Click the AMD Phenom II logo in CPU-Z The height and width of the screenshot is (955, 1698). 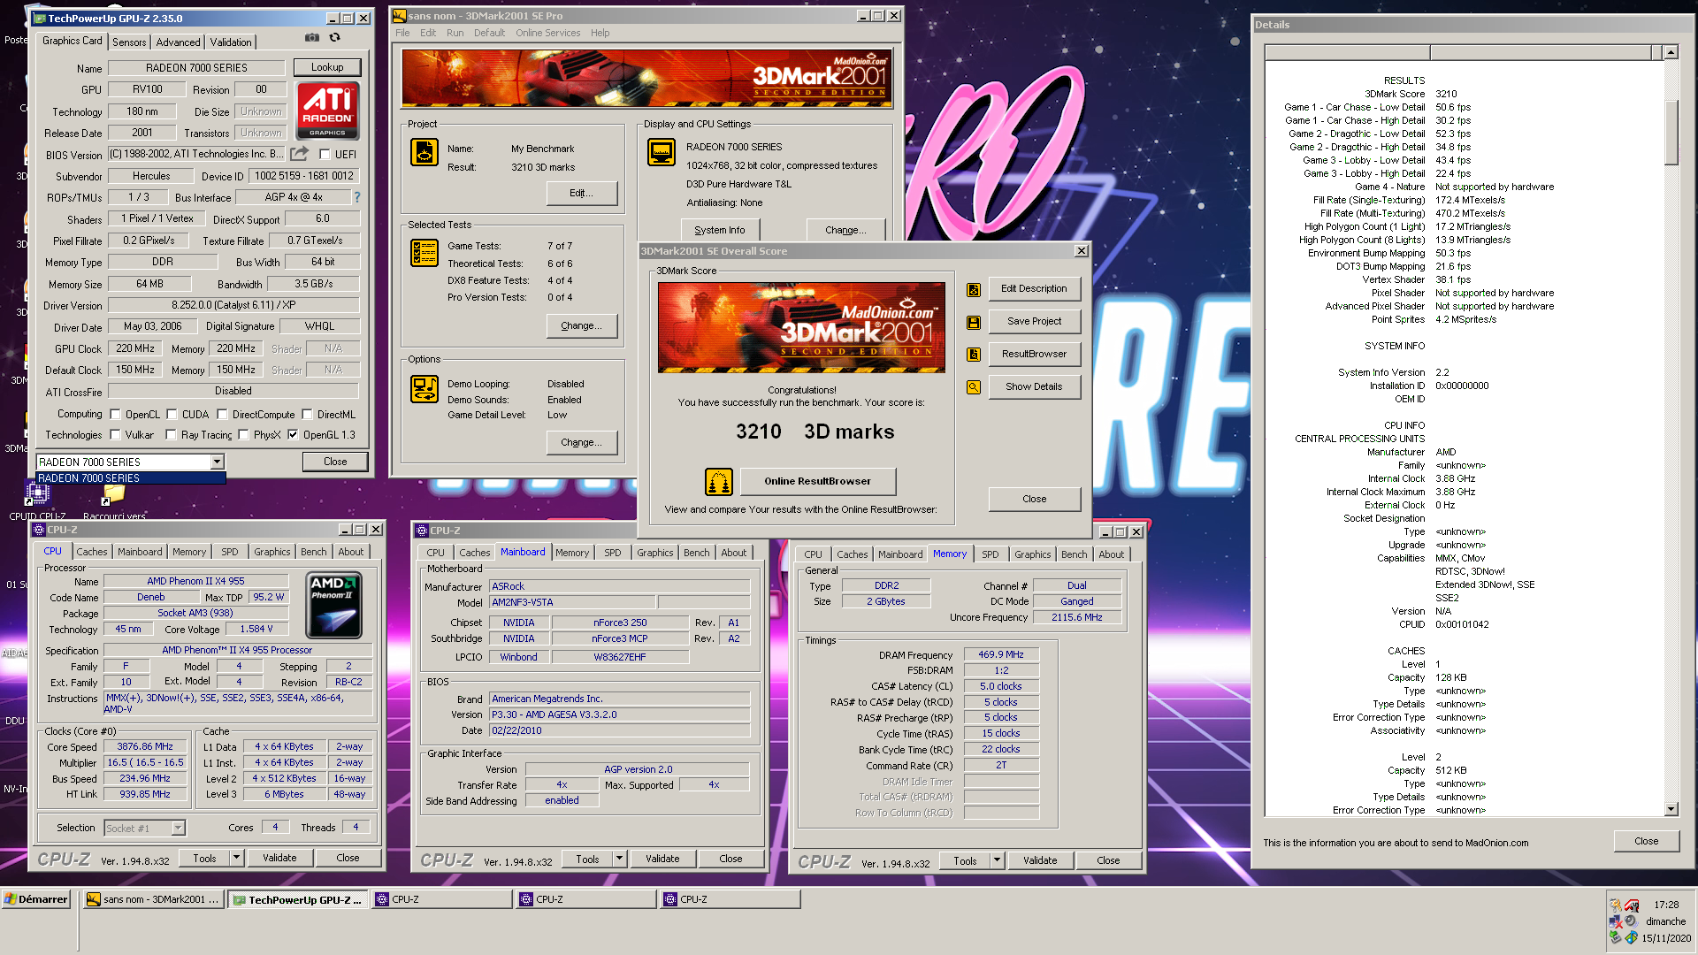pos(333,606)
